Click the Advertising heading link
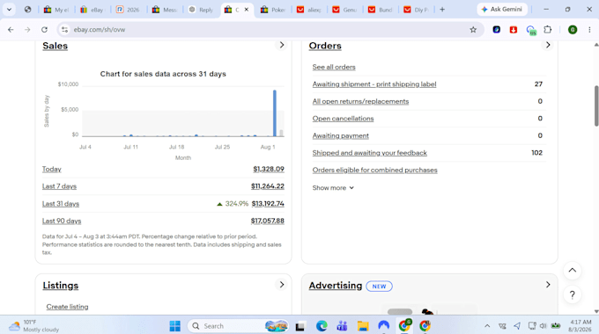 336,286
